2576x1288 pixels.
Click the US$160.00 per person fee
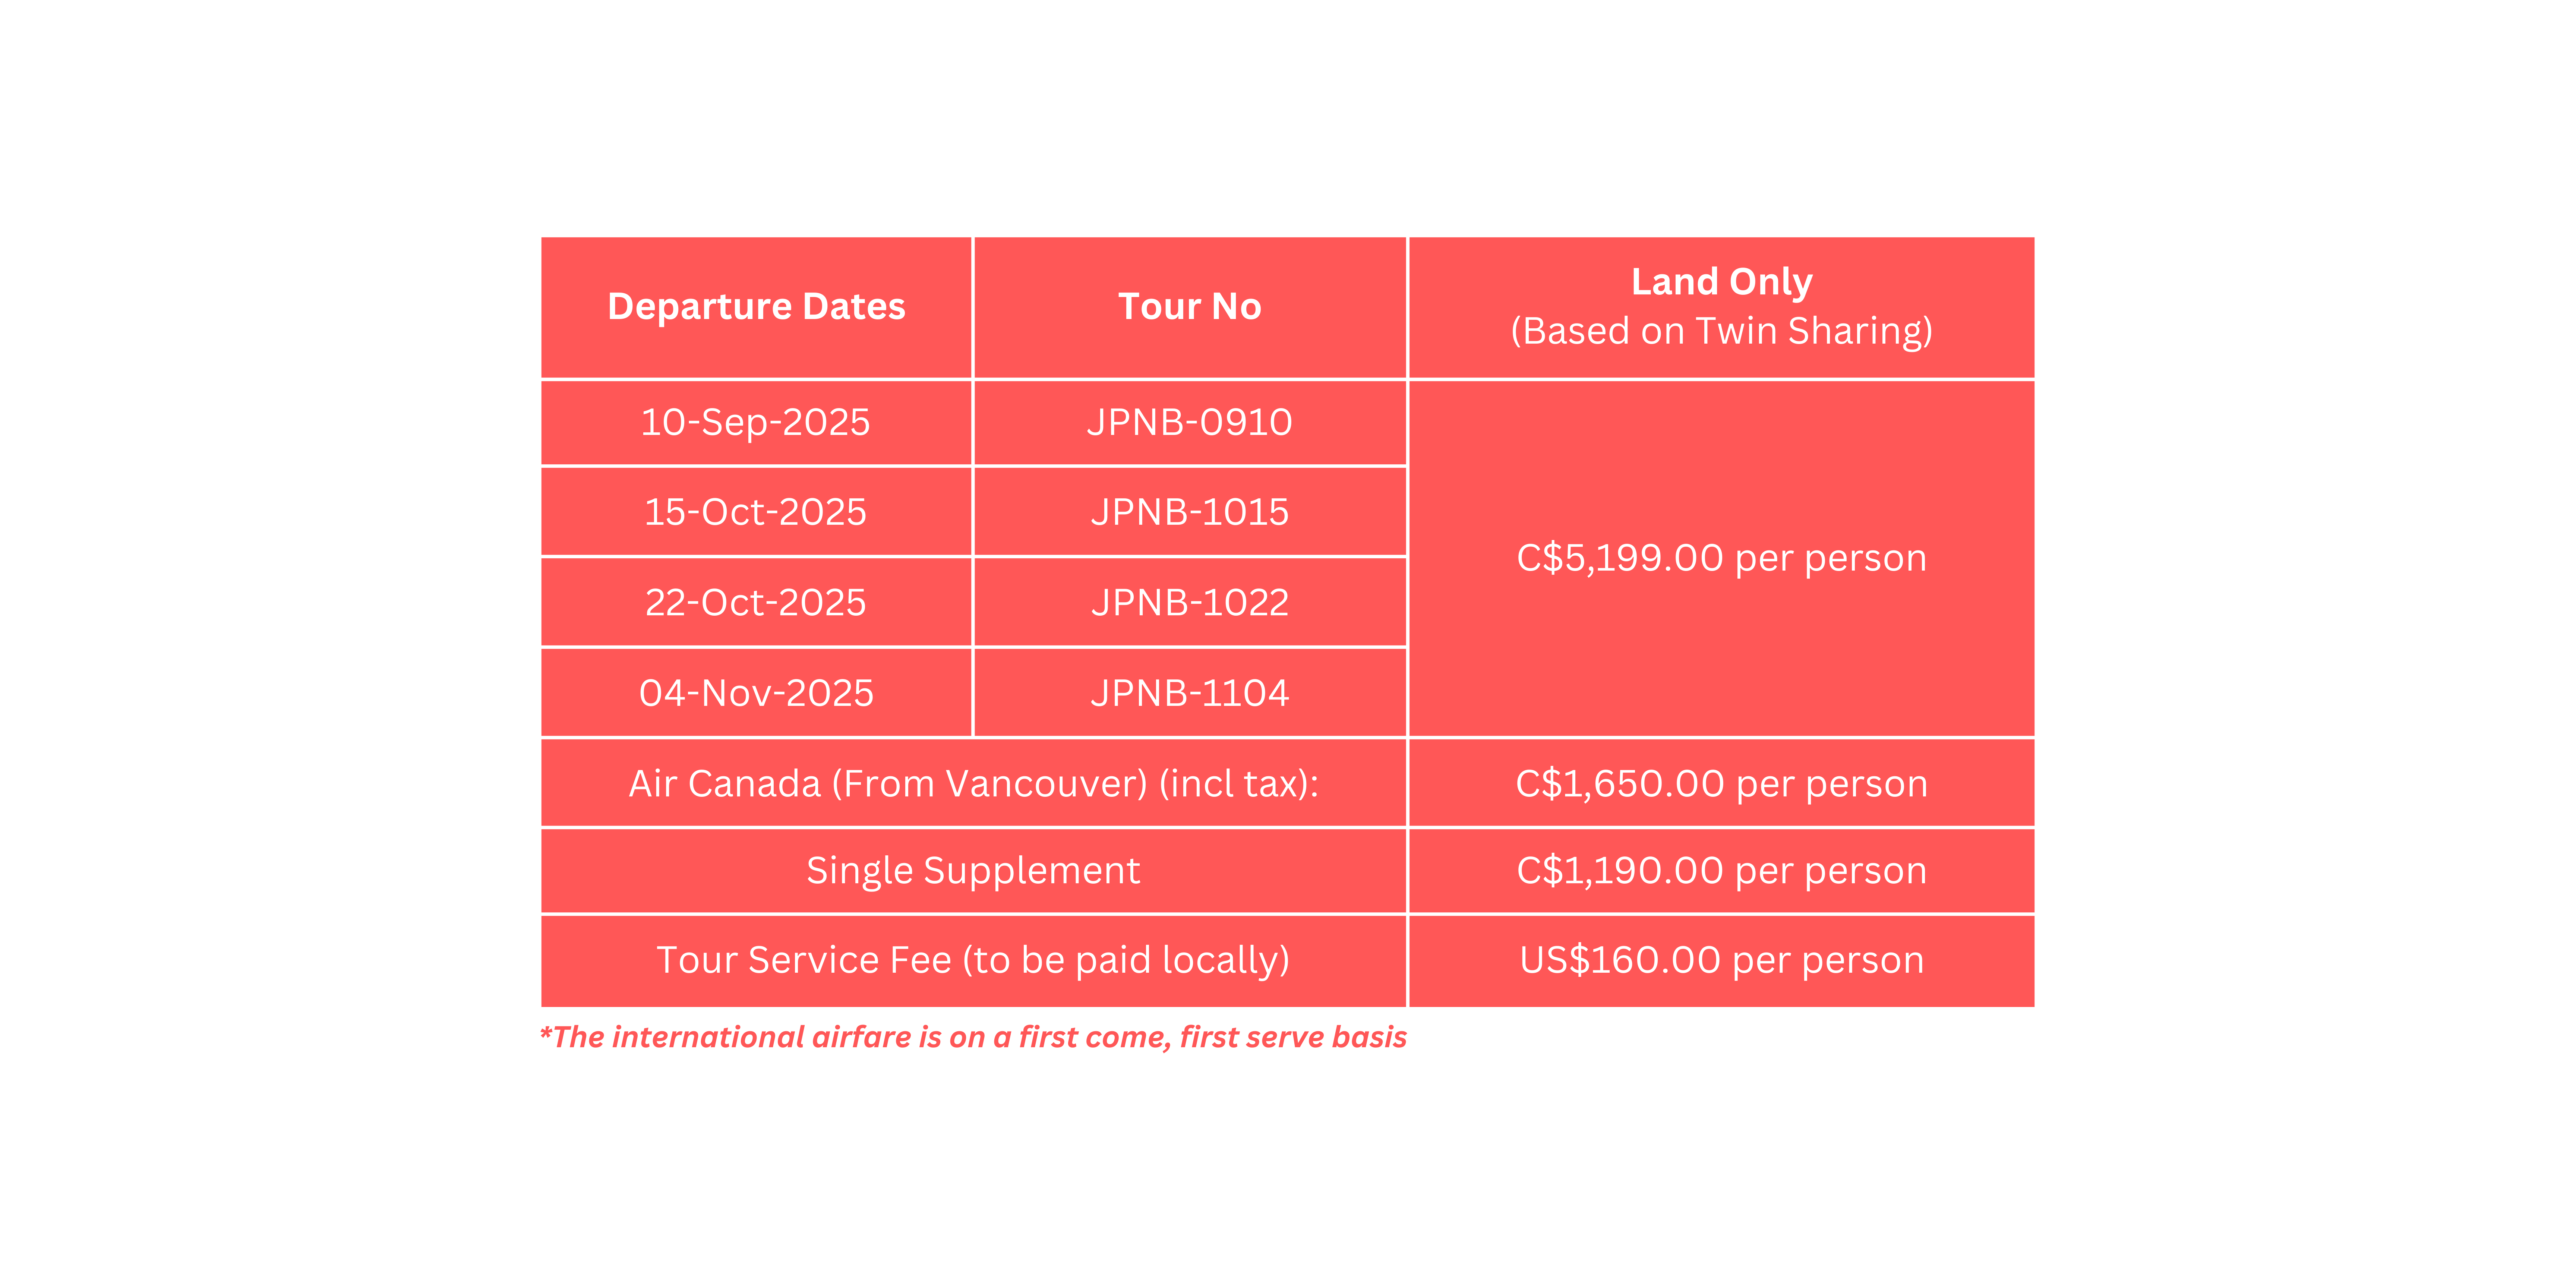point(1721,960)
